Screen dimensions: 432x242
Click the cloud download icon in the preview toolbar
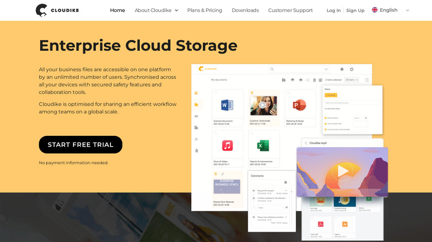pyautogui.click(x=300, y=80)
